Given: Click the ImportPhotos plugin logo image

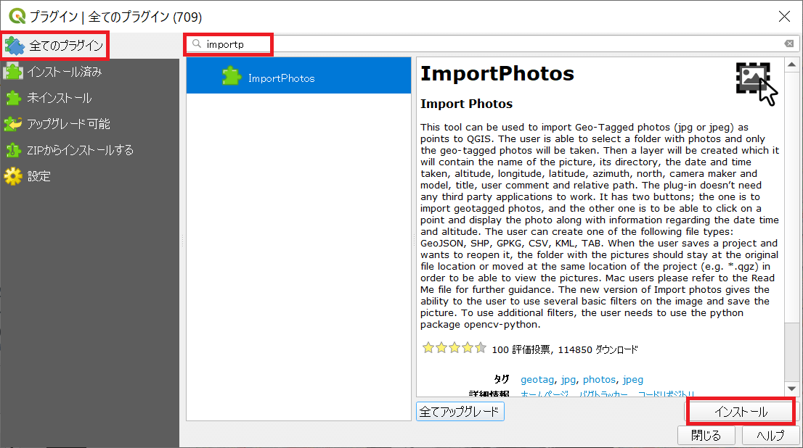Looking at the screenshot, I should click(x=757, y=83).
